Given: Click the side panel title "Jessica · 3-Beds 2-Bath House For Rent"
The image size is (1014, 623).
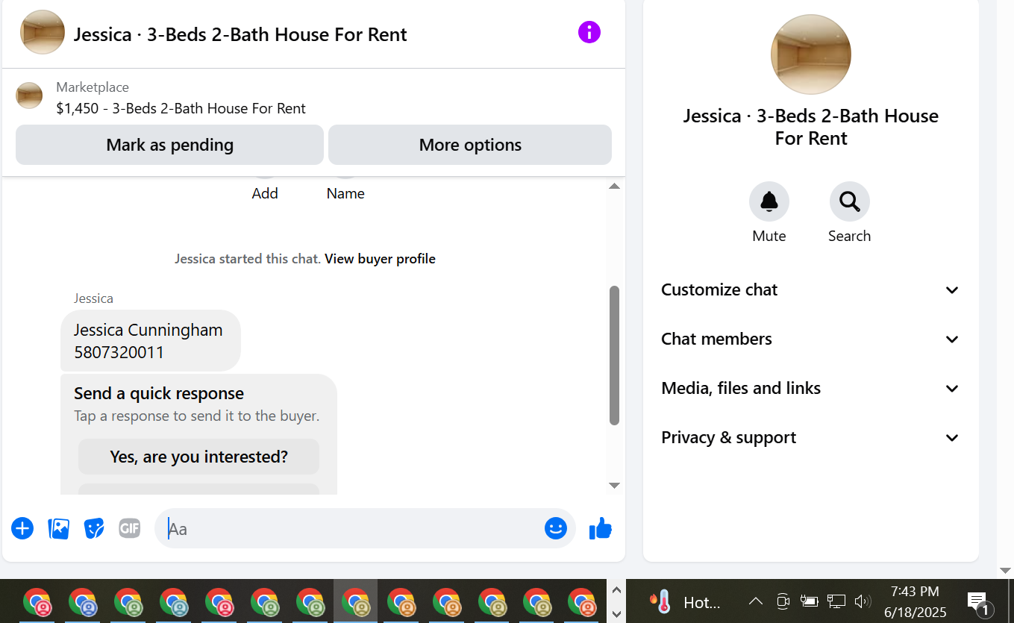Looking at the screenshot, I should click(811, 127).
